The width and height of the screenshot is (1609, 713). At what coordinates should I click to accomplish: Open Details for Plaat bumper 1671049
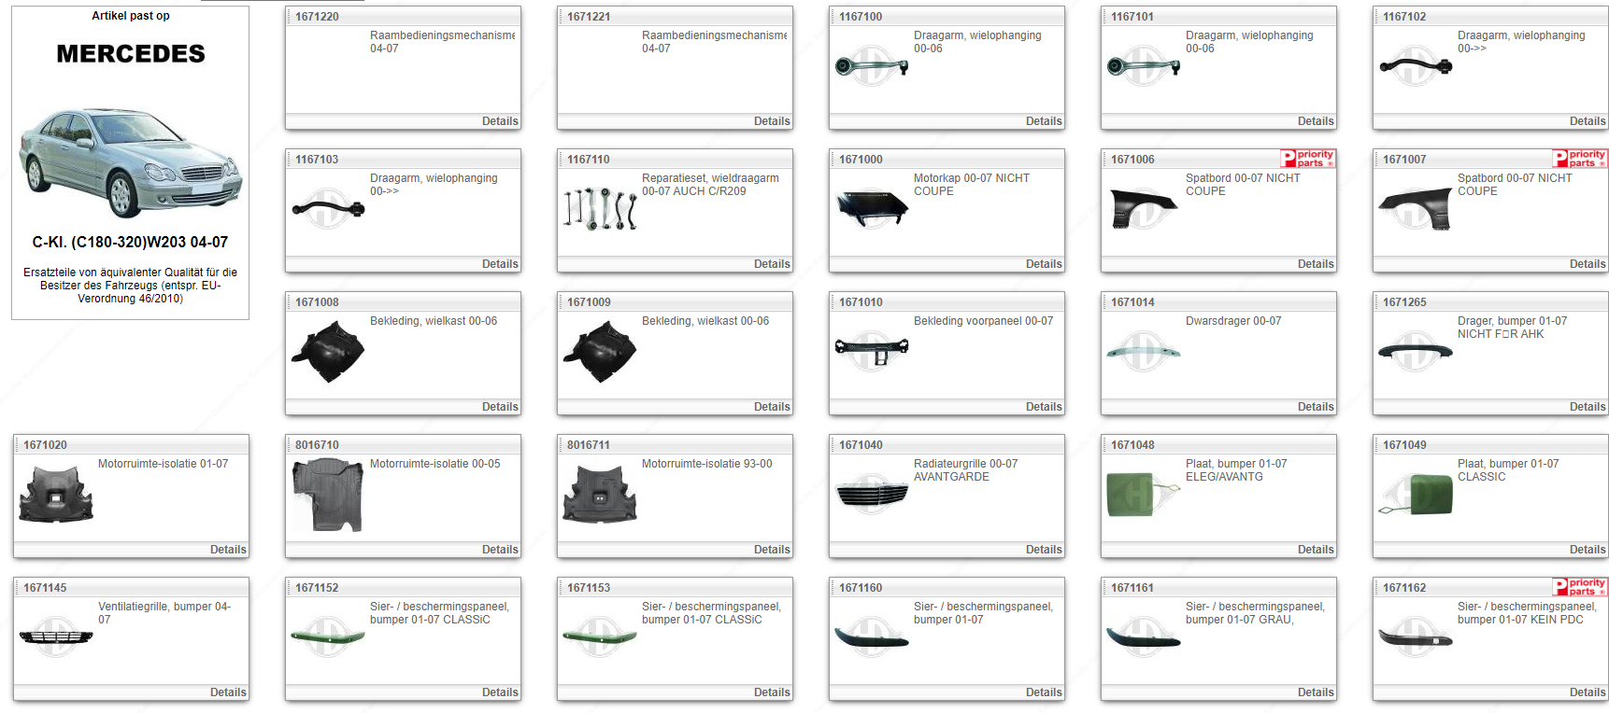coord(1588,550)
